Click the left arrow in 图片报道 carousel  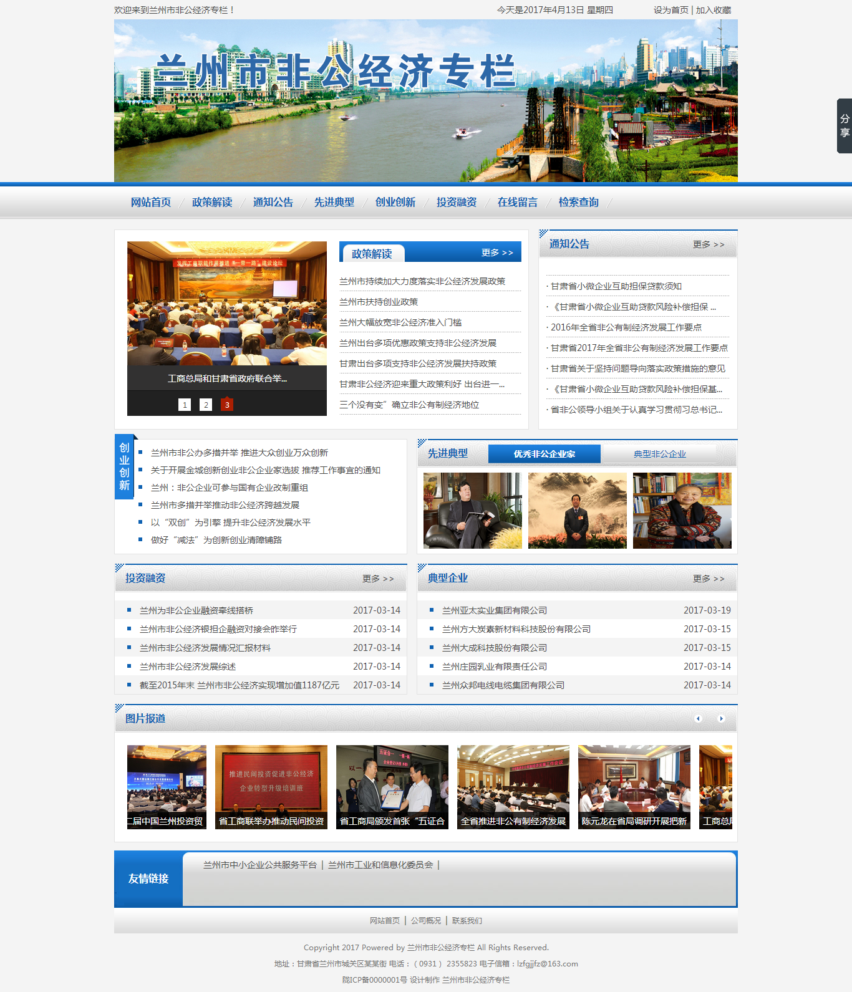[698, 719]
